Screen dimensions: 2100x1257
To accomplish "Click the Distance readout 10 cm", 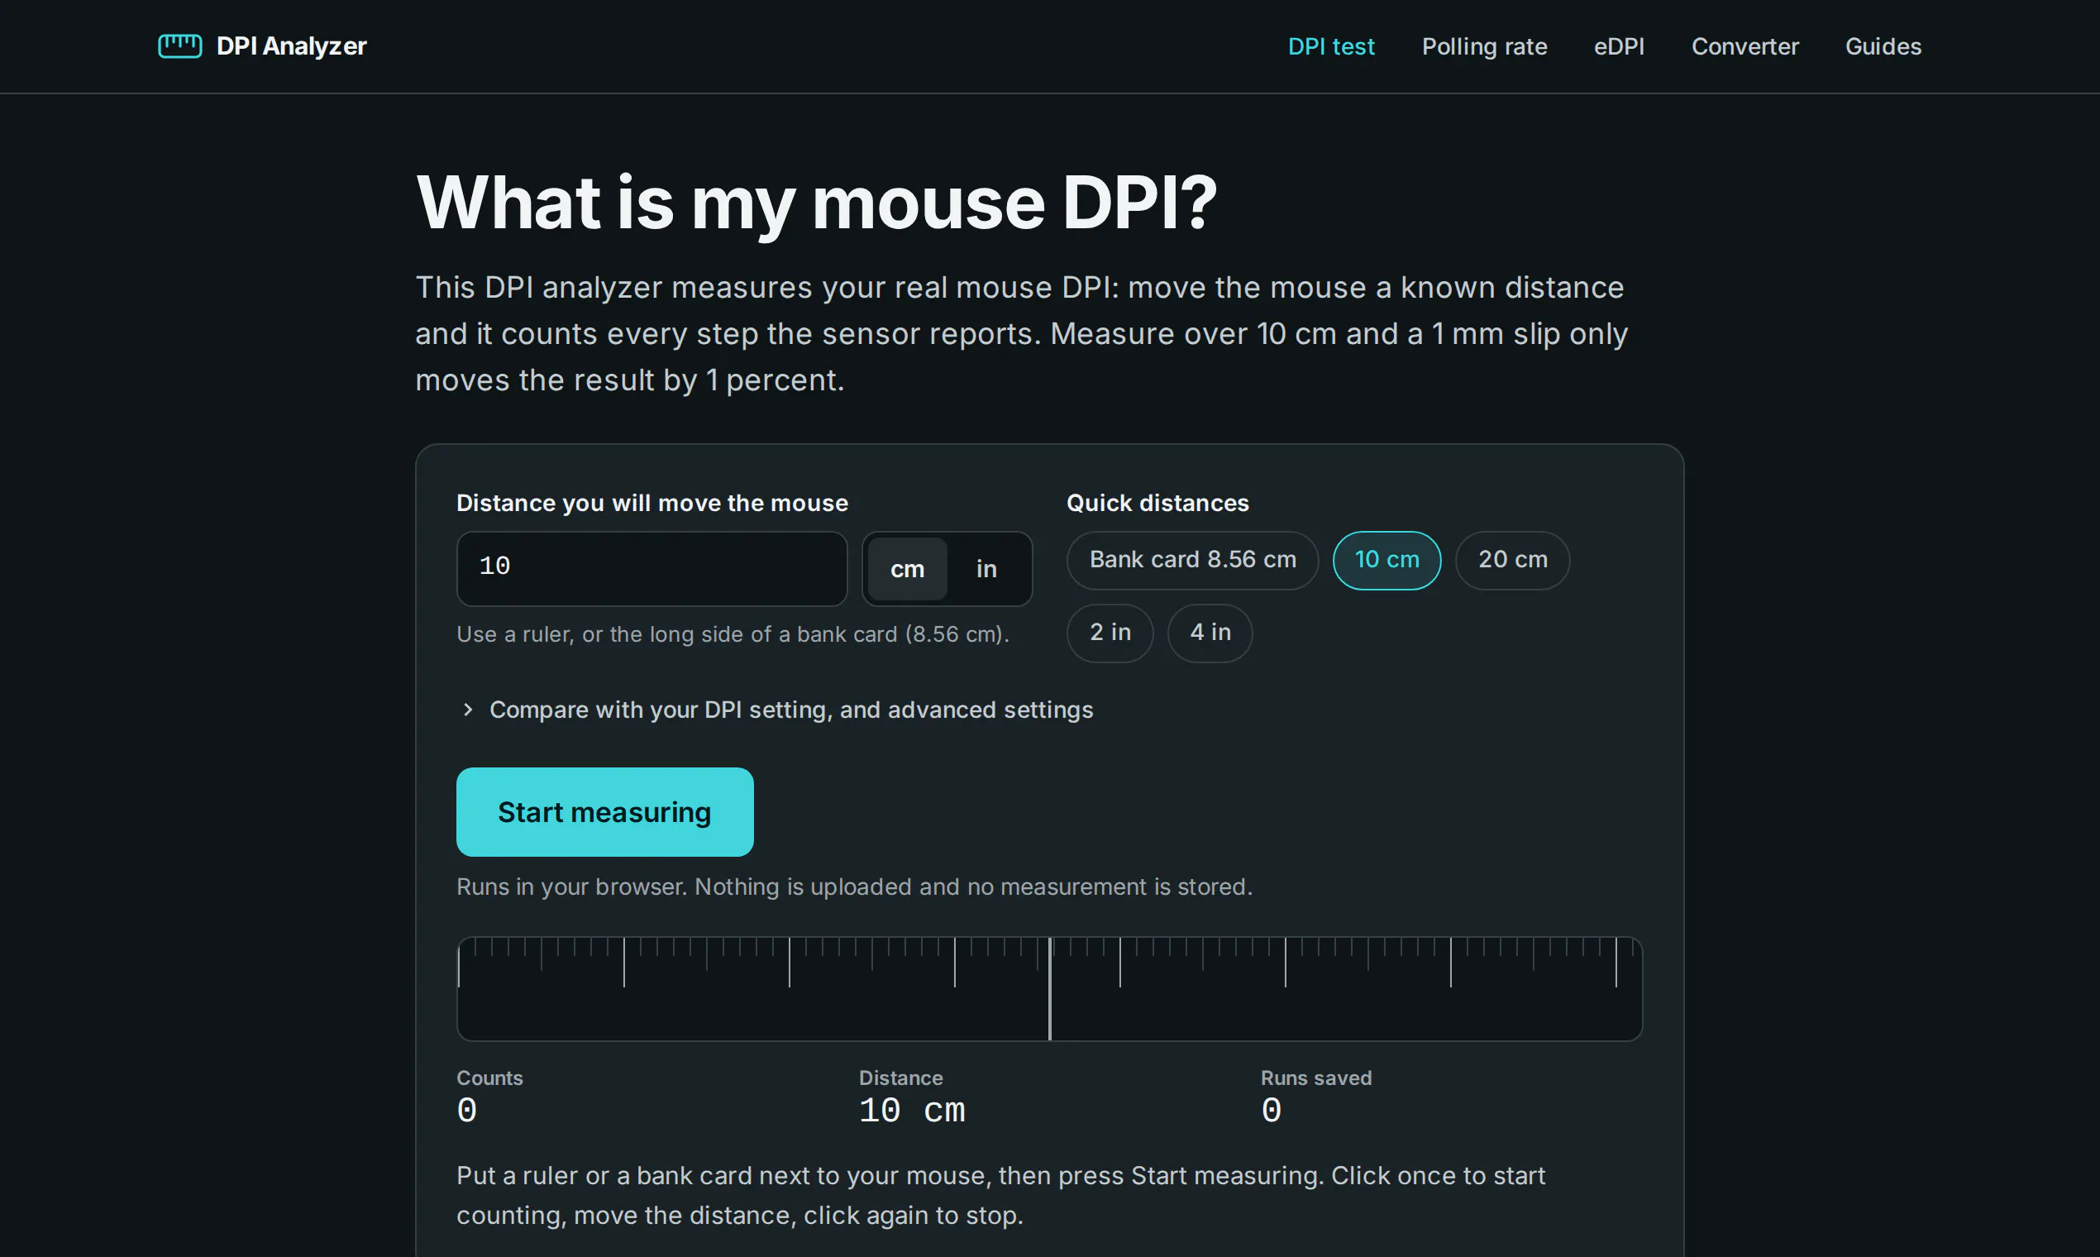I will 912,1111.
